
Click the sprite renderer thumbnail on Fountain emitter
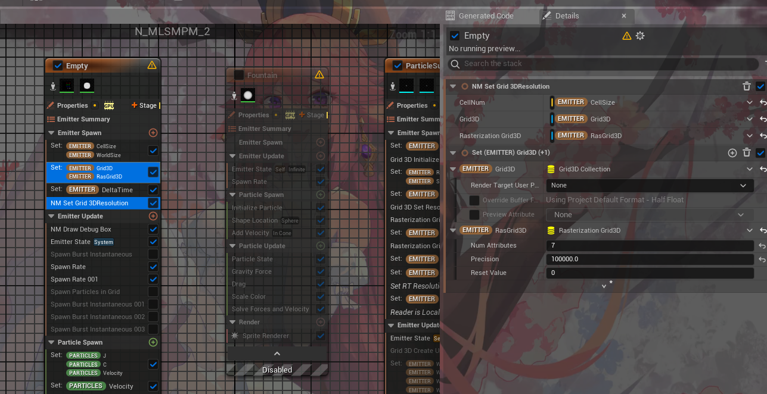248,95
